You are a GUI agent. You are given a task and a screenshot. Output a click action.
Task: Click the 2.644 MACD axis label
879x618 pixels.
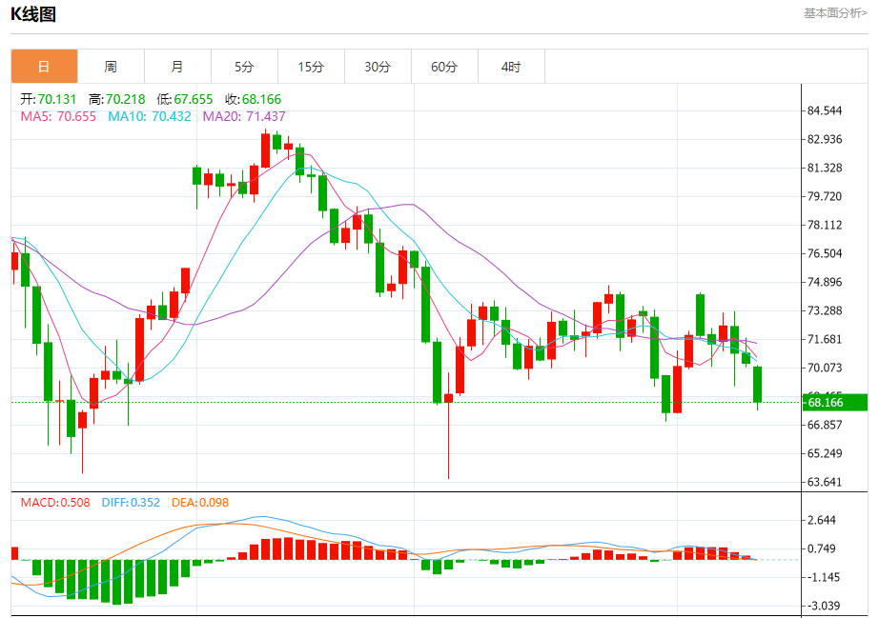pos(822,520)
